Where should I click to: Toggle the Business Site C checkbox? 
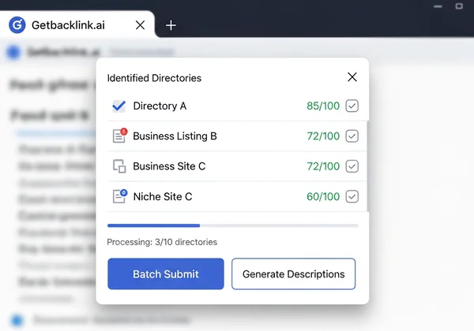(x=352, y=166)
